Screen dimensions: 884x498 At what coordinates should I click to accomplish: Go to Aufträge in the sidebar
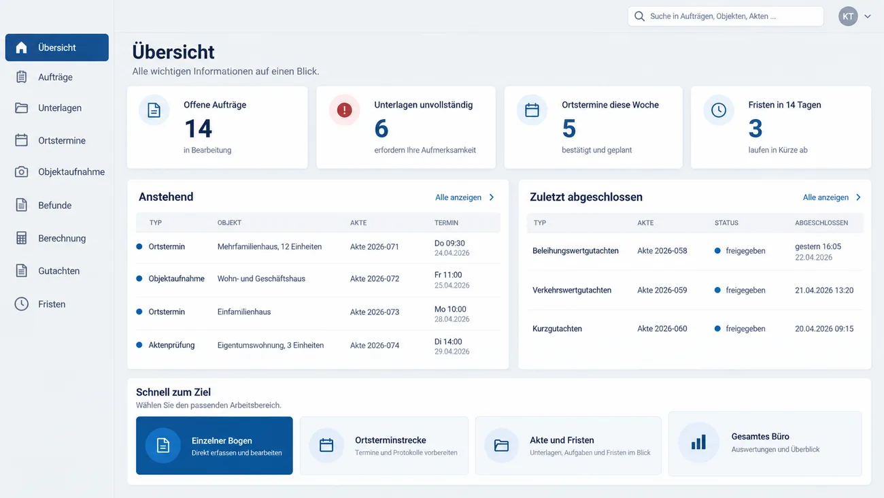(57, 77)
